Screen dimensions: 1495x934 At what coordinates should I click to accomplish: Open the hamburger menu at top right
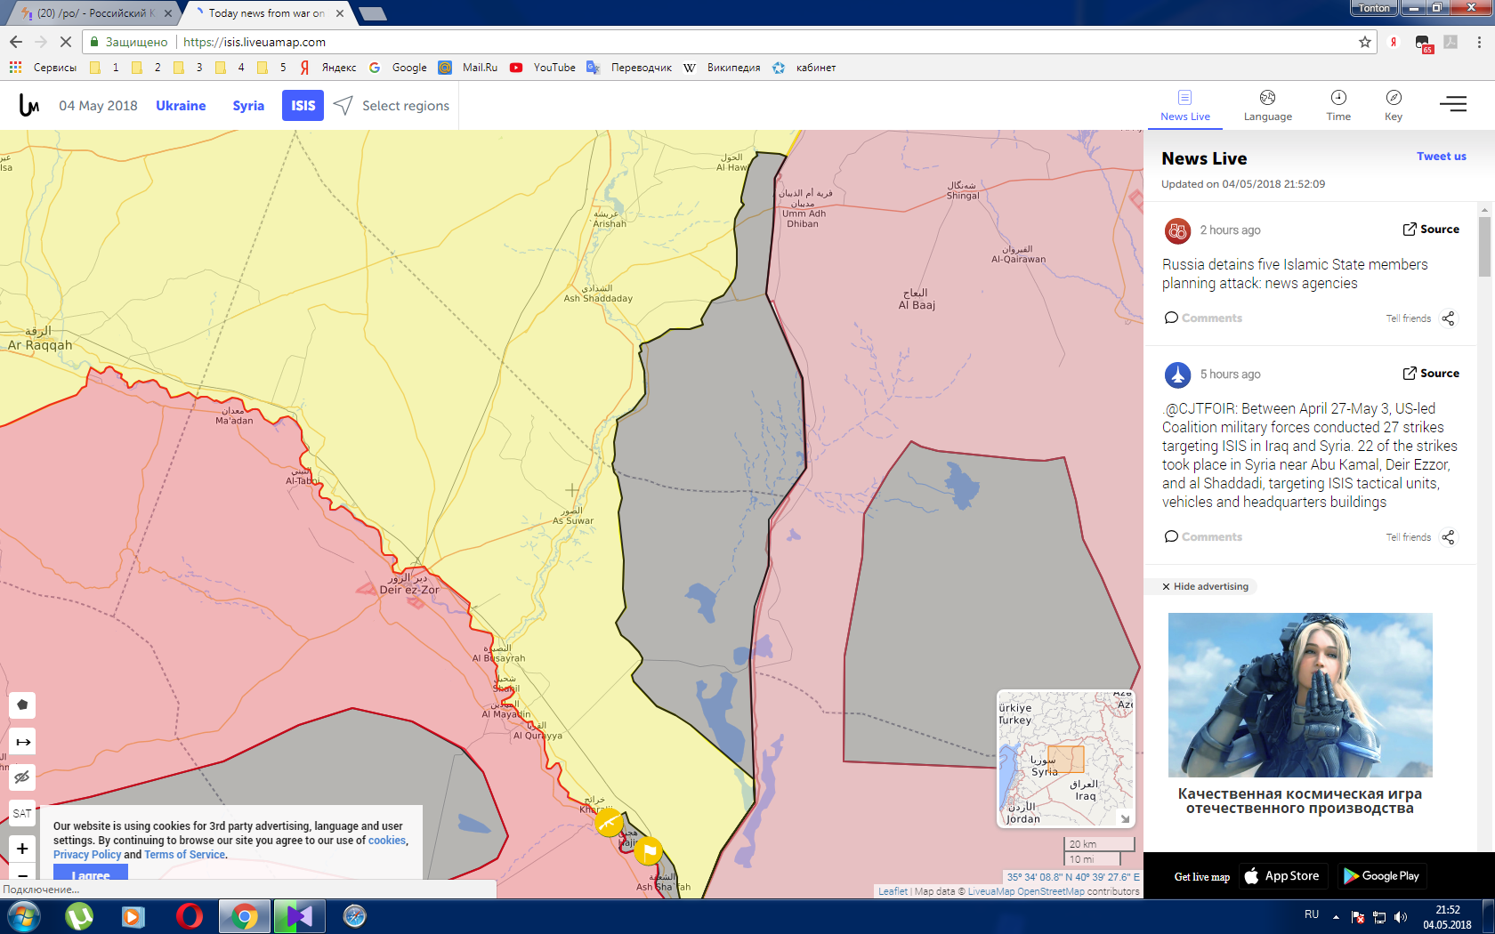[x=1452, y=105]
